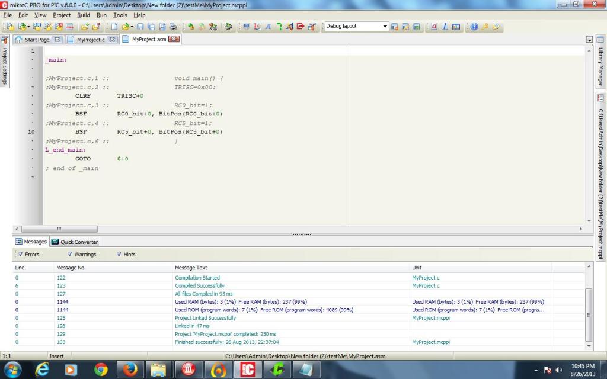Click the GOTO instruction in the editor
Image resolution: width=607 pixels, height=379 pixels.
(83, 159)
